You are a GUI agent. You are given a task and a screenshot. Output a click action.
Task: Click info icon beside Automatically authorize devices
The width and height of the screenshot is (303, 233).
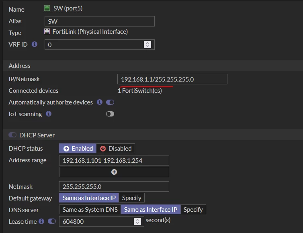click(x=100, y=102)
